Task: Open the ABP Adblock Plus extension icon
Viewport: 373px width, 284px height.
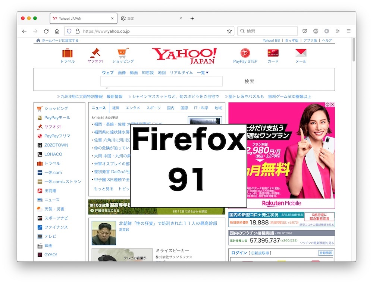Action: point(316,31)
